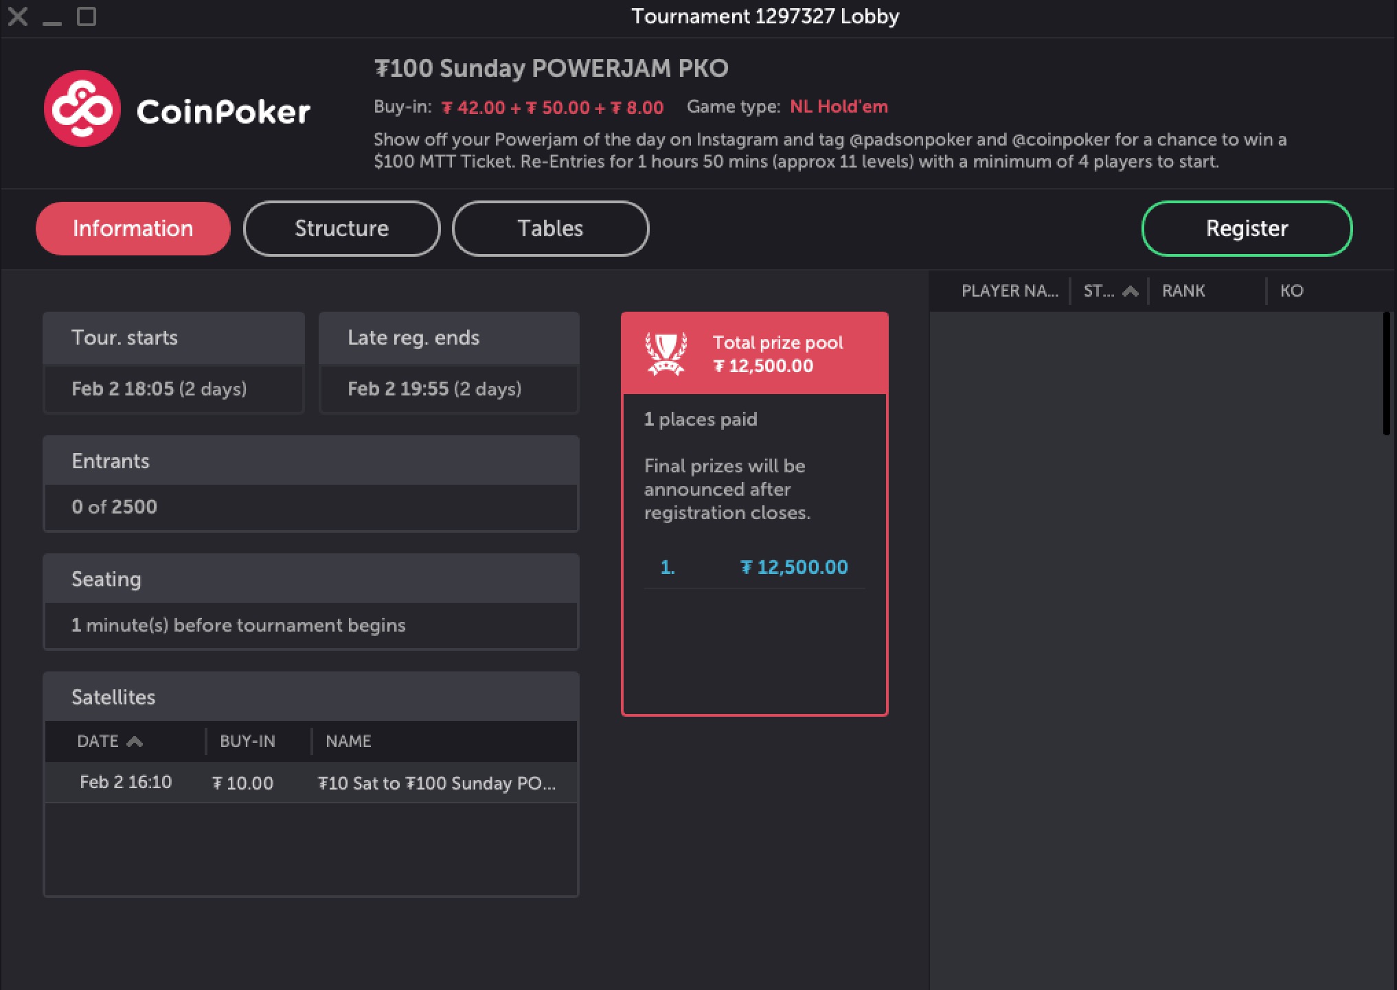Viewport: 1397px width, 990px height.
Task: Click '1 minute(s) before tournament begins' text
Action: click(x=238, y=625)
